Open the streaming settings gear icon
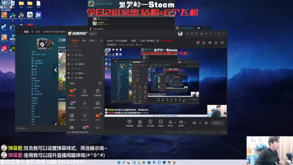Screen dimensions: 293x165 pos(206,123)
